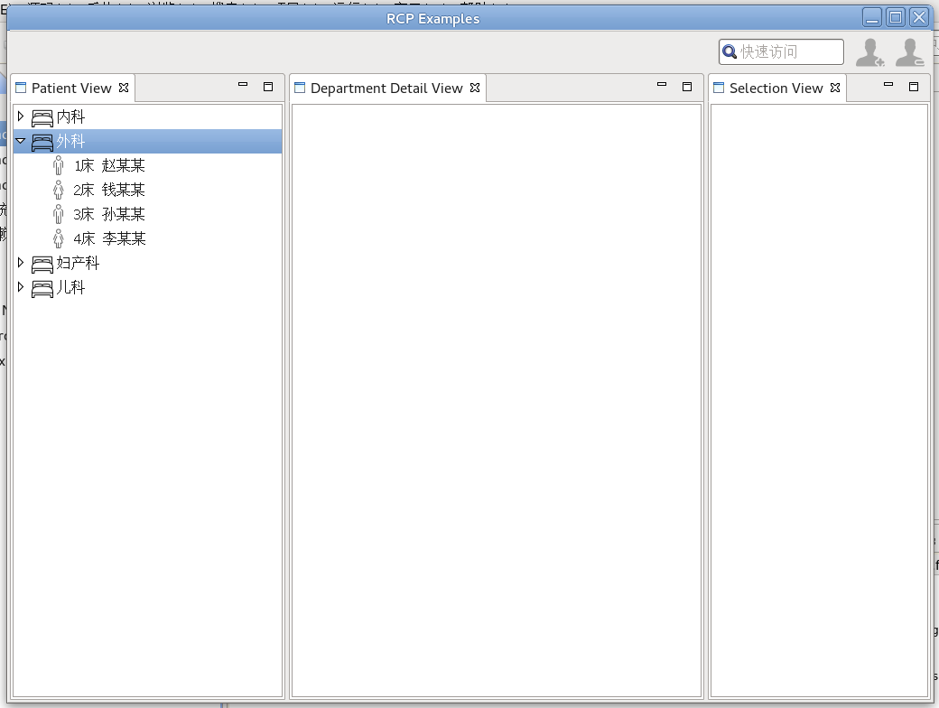Collapse the 外科 department node

[21, 141]
